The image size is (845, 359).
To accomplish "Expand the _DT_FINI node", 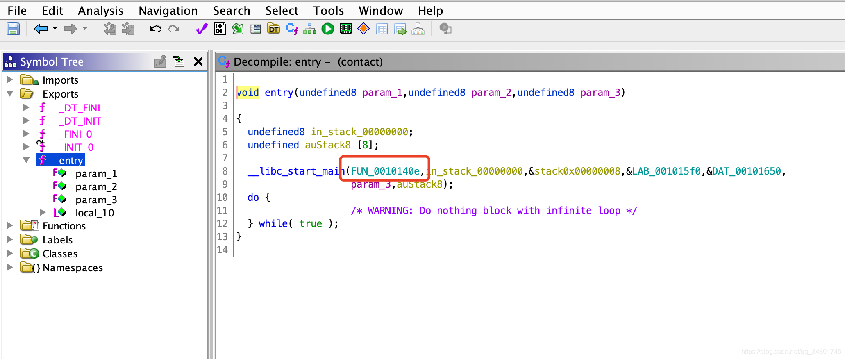I will coord(26,107).
